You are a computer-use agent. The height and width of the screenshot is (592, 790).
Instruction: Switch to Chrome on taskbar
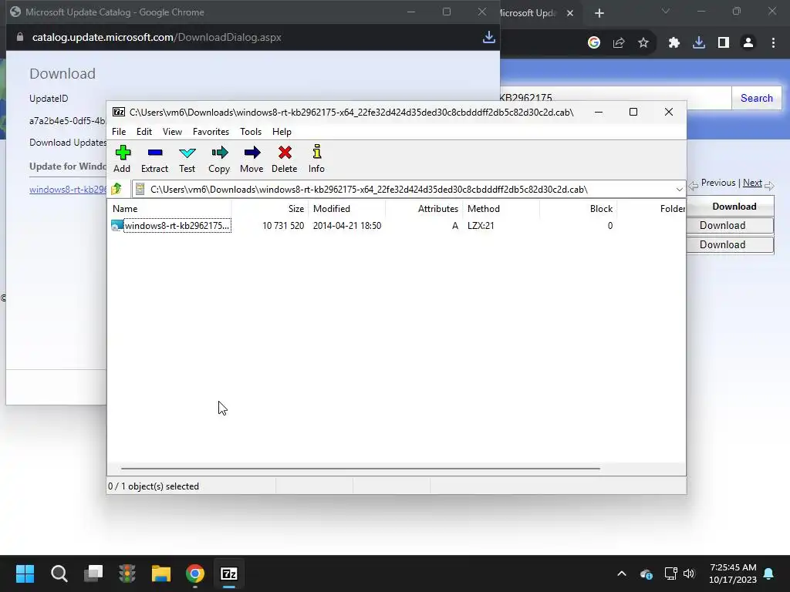tap(195, 573)
